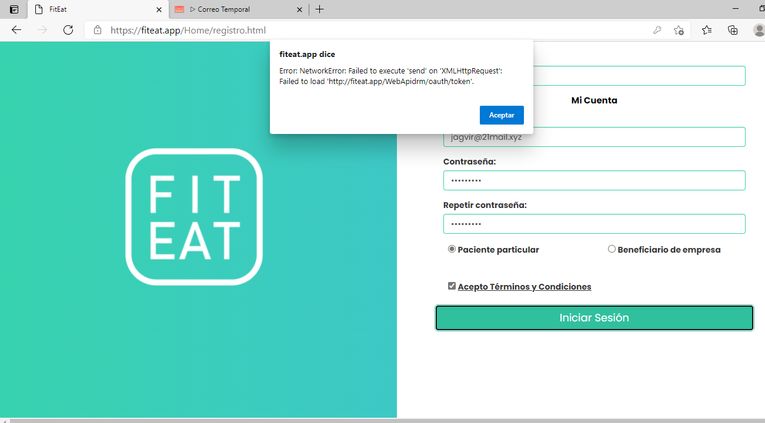Uncheck the Acepto Términos y Condiciones checkbox
765x423 pixels.
click(452, 286)
